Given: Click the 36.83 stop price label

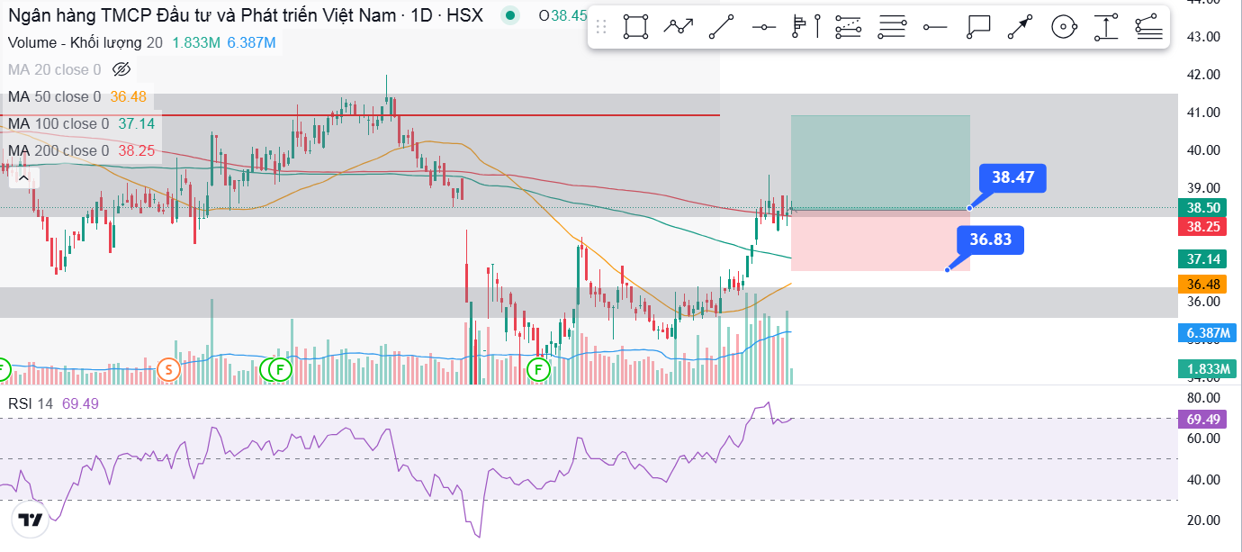Looking at the screenshot, I should (x=990, y=240).
